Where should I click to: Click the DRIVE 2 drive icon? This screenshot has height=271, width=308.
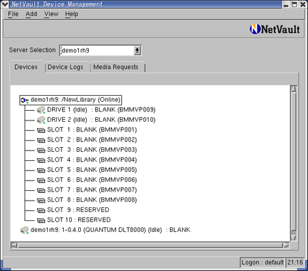click(x=41, y=120)
